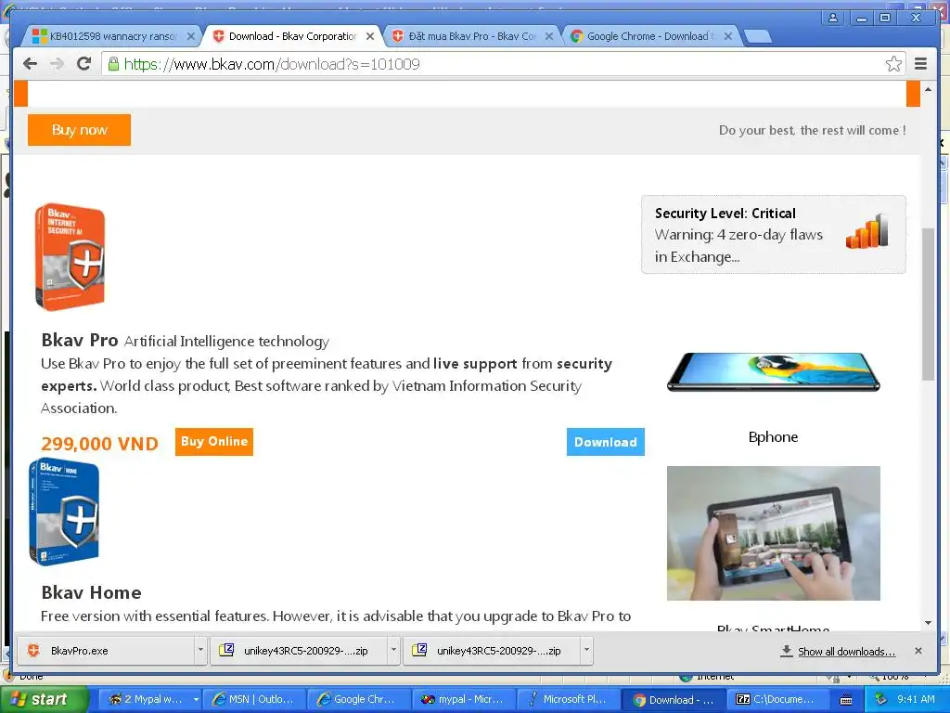
Task: Download Bkav Pro with the blue button
Action: [x=605, y=442]
